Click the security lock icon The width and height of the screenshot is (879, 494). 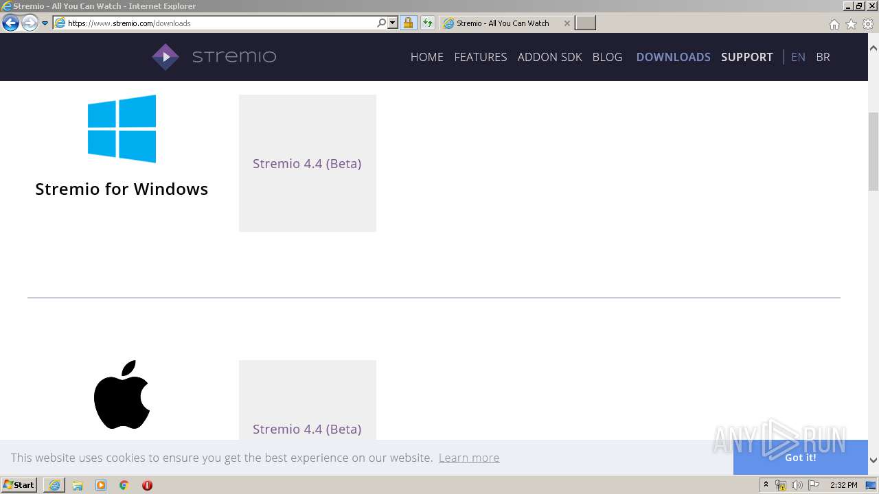pyautogui.click(x=408, y=23)
